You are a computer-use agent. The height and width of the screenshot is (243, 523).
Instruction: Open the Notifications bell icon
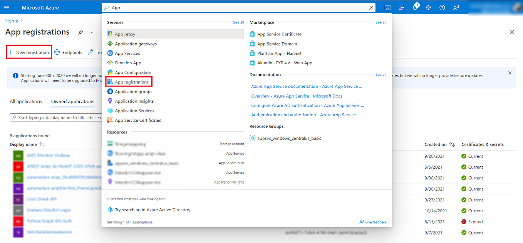point(415,7)
